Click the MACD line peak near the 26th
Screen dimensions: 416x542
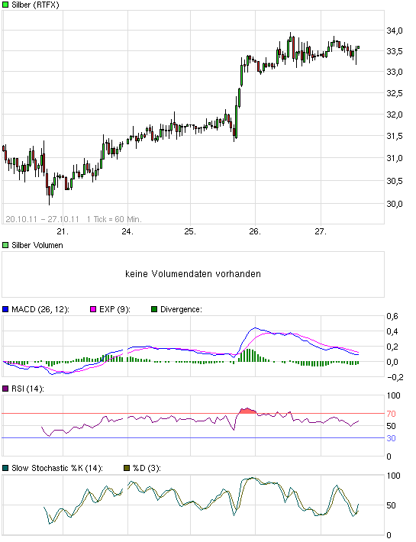[256, 327]
